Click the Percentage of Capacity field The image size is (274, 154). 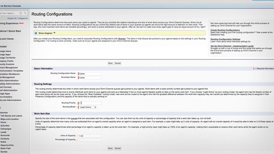pyautogui.click(x=90, y=140)
